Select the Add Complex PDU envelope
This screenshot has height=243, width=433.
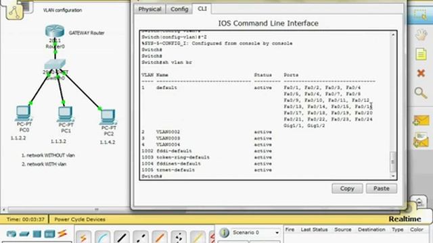[x=421, y=140]
